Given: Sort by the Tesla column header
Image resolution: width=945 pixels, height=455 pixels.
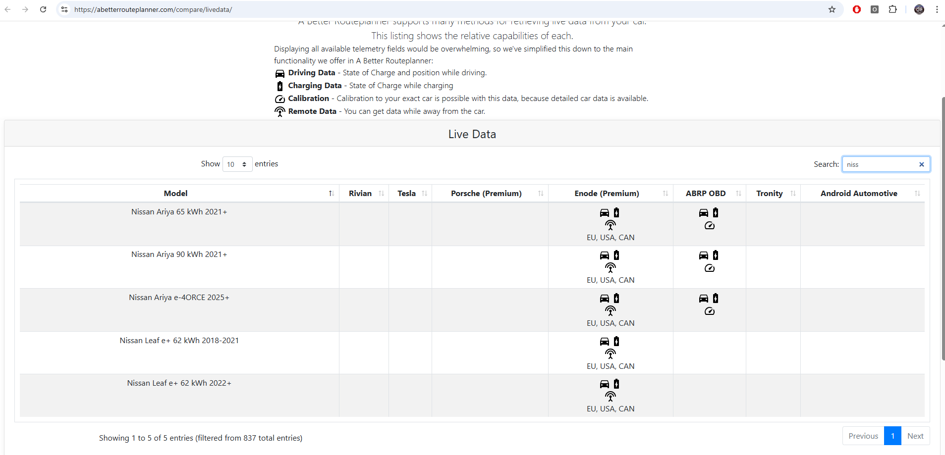Looking at the screenshot, I should 407,194.
